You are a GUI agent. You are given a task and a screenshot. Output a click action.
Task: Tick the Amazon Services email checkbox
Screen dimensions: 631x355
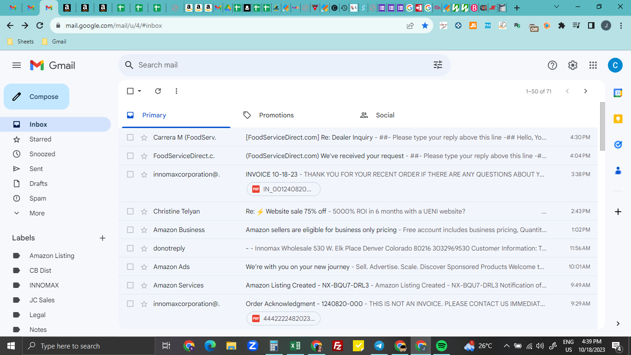click(130, 285)
